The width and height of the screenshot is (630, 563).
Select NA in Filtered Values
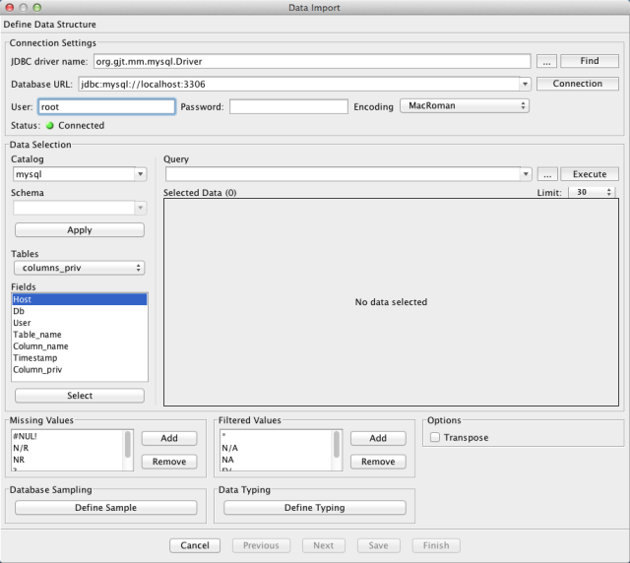[277, 460]
